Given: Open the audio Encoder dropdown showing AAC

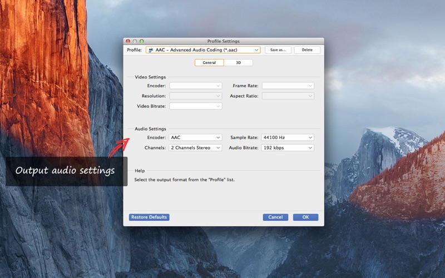Looking at the screenshot, I should coord(195,137).
